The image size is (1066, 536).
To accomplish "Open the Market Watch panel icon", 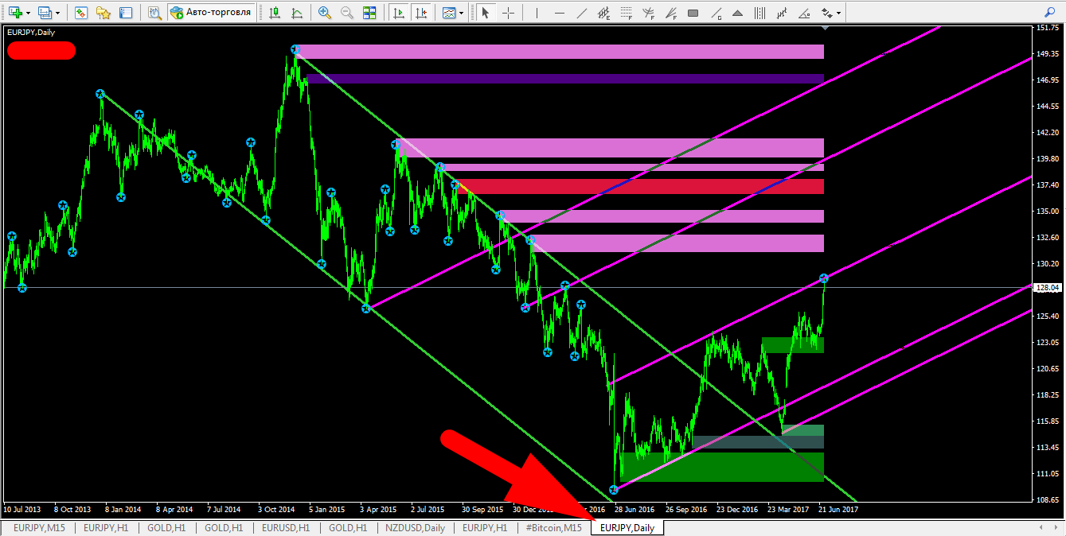I will pos(80,13).
